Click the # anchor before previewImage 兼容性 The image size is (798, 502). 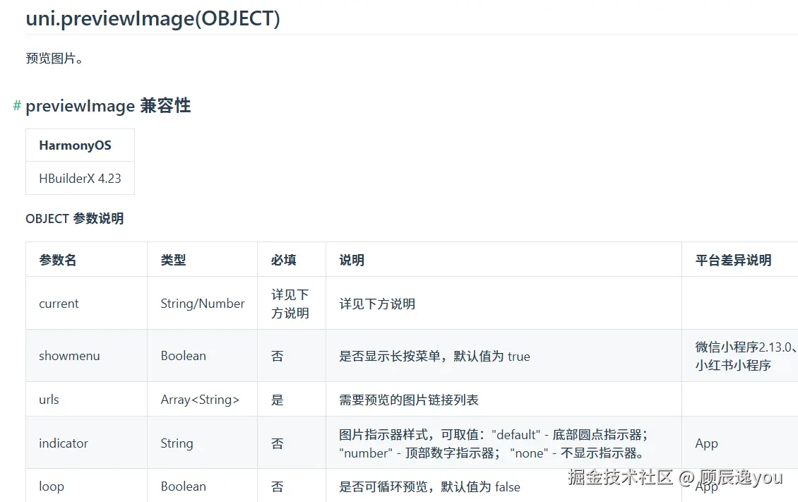[x=17, y=105]
